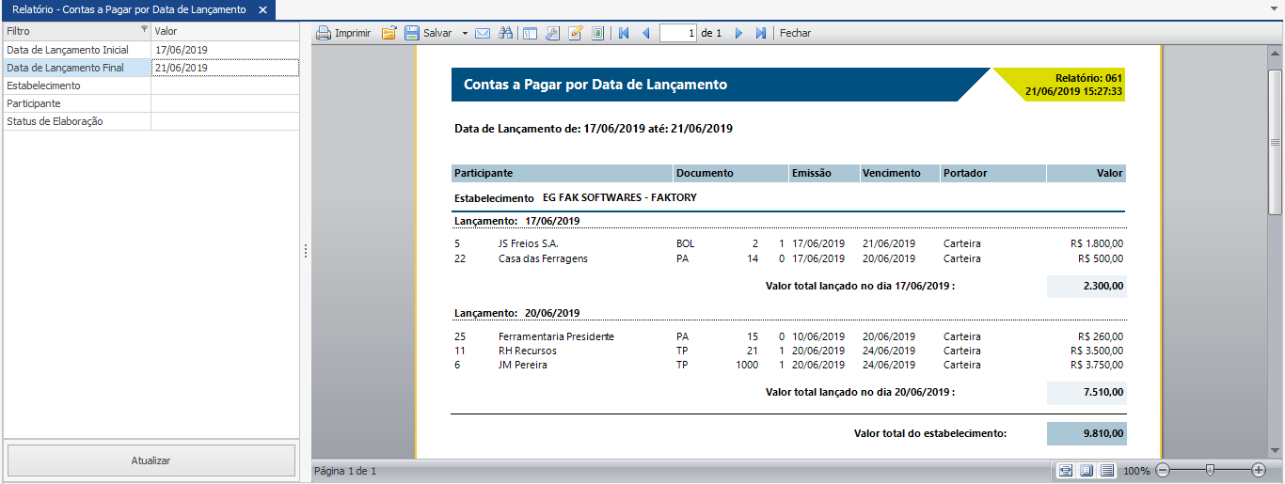Go to the first page arrow
This screenshot has width=1285, height=484.
[x=623, y=33]
